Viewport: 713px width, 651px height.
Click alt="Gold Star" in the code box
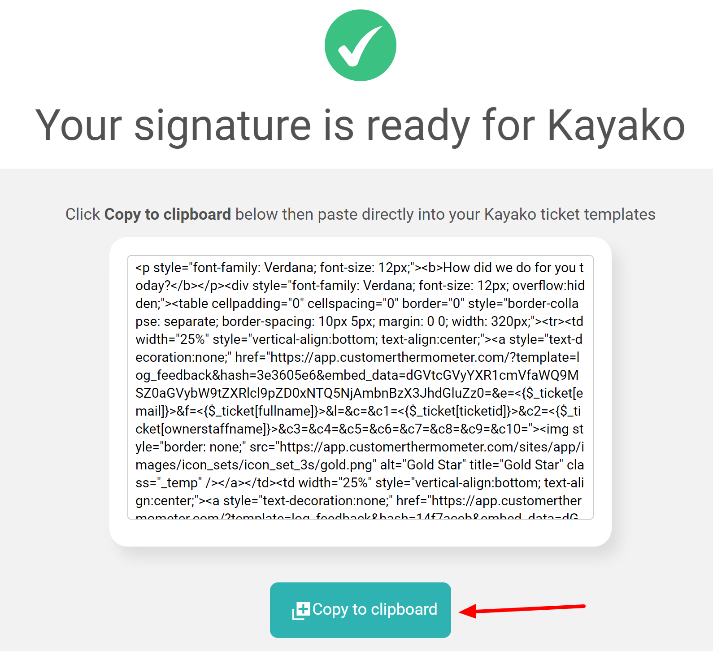pyautogui.click(x=423, y=465)
